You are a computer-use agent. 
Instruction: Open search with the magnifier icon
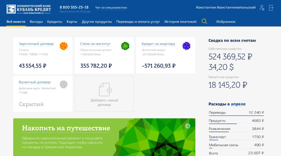point(204,21)
